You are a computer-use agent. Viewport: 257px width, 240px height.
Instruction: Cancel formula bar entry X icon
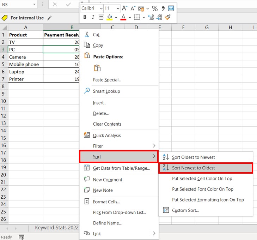click(x=55, y=5)
